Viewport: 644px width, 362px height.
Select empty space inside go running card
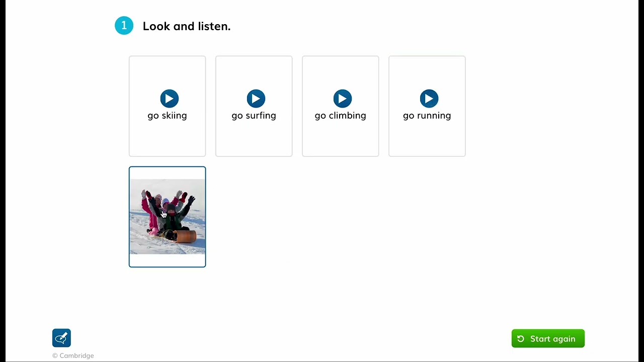click(427, 138)
